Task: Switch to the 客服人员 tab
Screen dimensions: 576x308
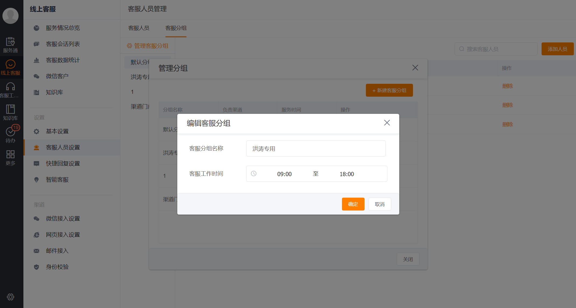Action: click(x=139, y=28)
